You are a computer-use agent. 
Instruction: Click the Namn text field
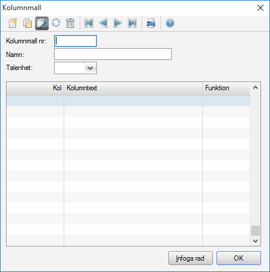click(113, 54)
